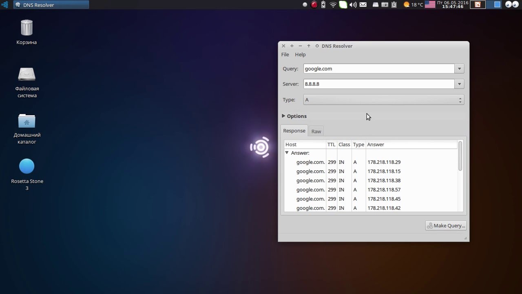The height and width of the screenshot is (294, 522).
Task: Open the Type combo box showing A
Action: pyautogui.click(x=384, y=100)
